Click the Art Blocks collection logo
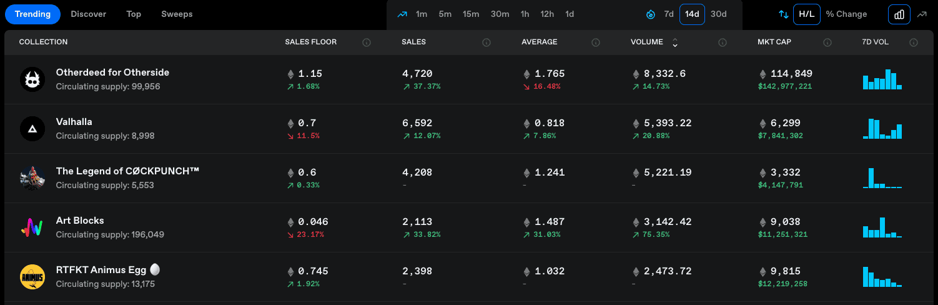938x305 pixels. pyautogui.click(x=32, y=227)
